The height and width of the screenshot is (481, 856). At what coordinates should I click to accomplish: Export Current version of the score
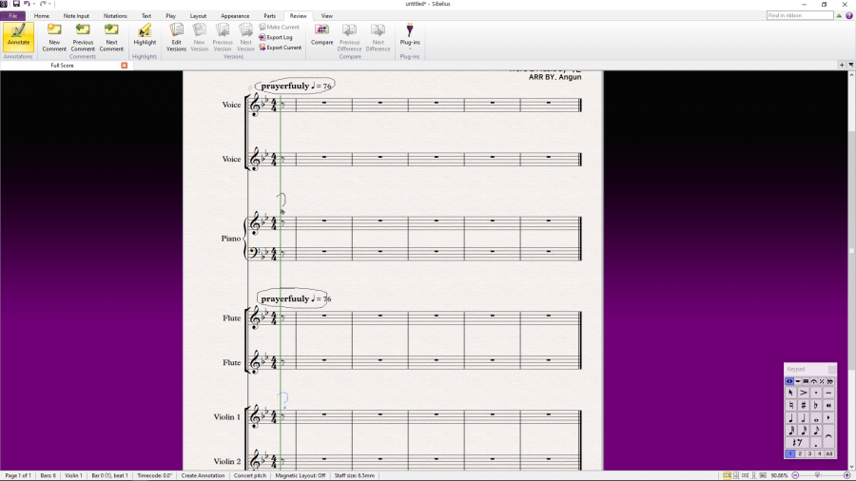(280, 48)
